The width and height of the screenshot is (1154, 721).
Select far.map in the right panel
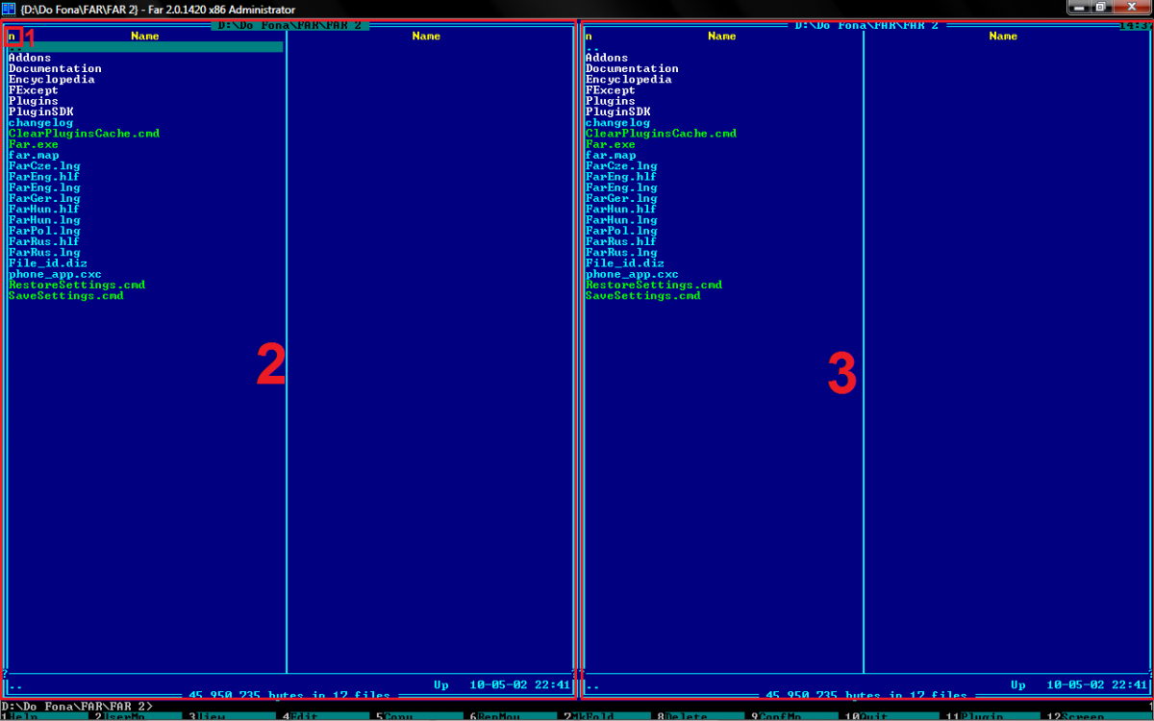coord(611,155)
